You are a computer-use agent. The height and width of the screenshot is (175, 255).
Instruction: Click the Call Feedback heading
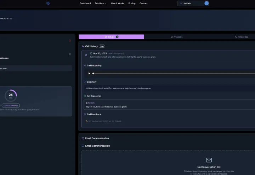point(94,114)
